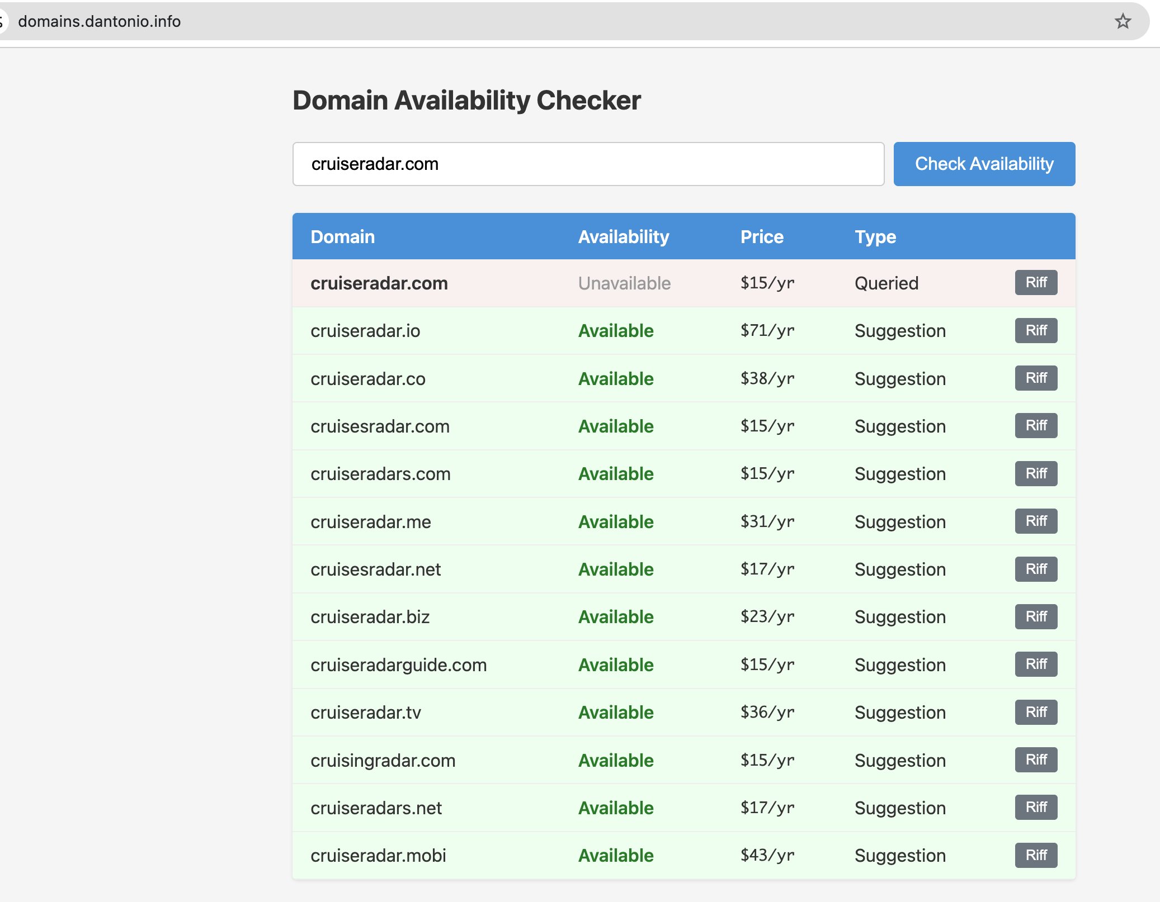Click the Type column header
This screenshot has width=1160, height=902.
point(875,236)
